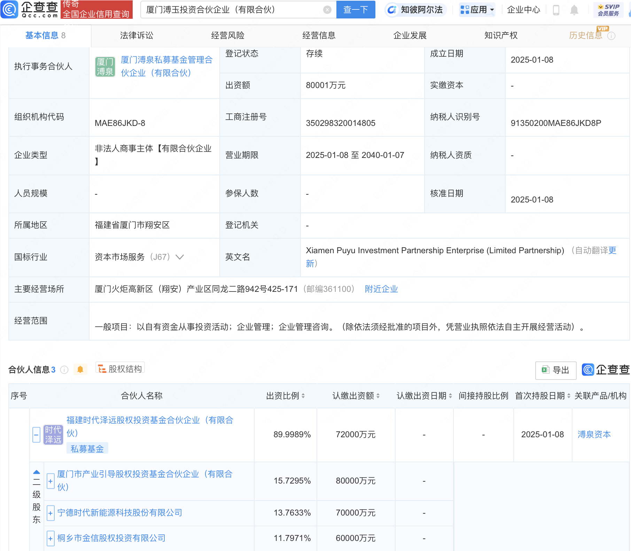View notifications bell in header

tap(574, 10)
